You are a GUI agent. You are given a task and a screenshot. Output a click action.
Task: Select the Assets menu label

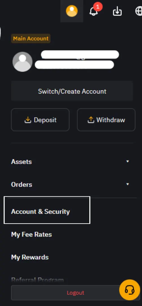point(21,161)
